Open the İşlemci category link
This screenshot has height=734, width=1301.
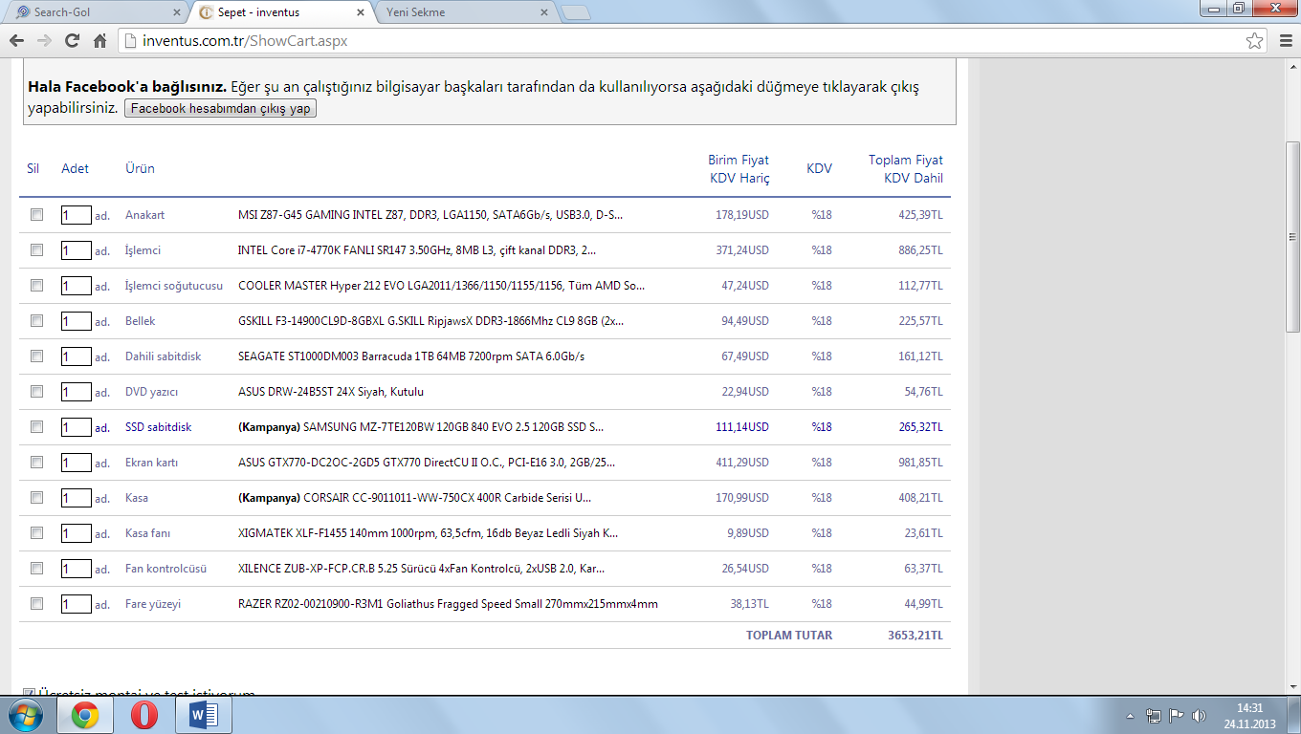[143, 250]
